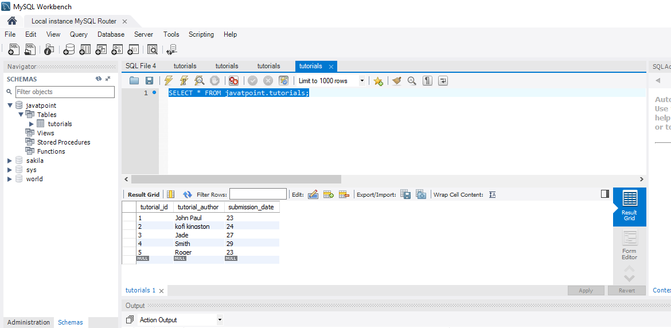
Task: Execute the query with lightning bolt icon
Action: [169, 80]
